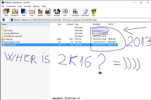
Task: Click the archive path in address bar
Action: click(x=55, y=20)
